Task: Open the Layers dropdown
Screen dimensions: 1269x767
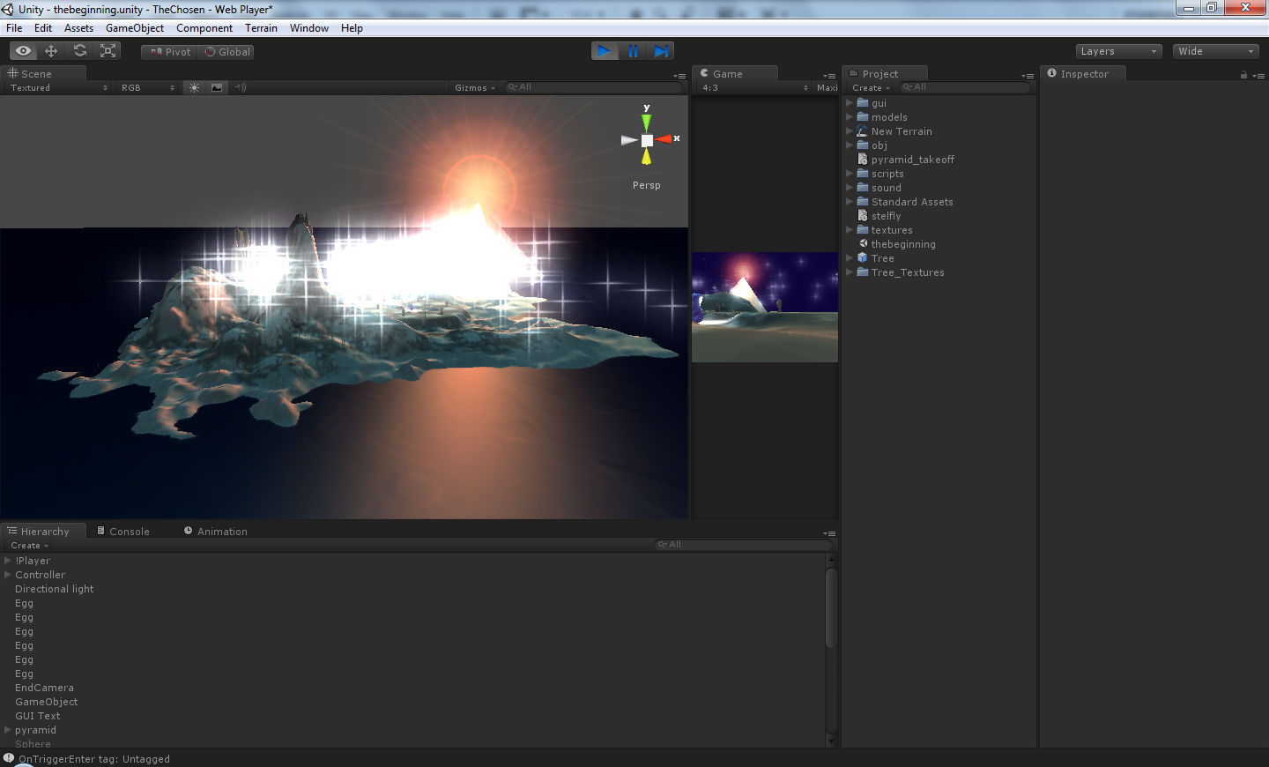Action: pyautogui.click(x=1118, y=51)
